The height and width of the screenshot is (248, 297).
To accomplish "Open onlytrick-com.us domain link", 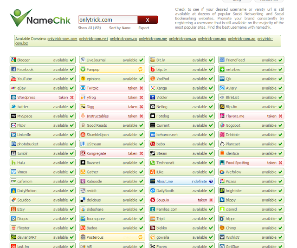I will (x=182, y=39).
